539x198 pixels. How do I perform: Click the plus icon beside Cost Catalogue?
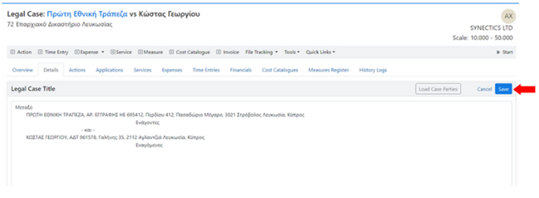point(172,52)
